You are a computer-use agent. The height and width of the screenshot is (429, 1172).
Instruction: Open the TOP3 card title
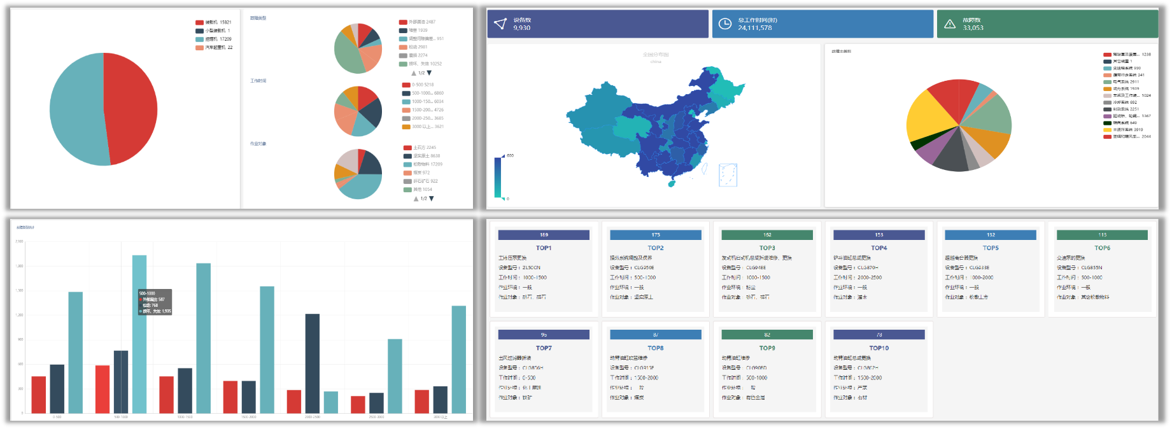pos(767,248)
